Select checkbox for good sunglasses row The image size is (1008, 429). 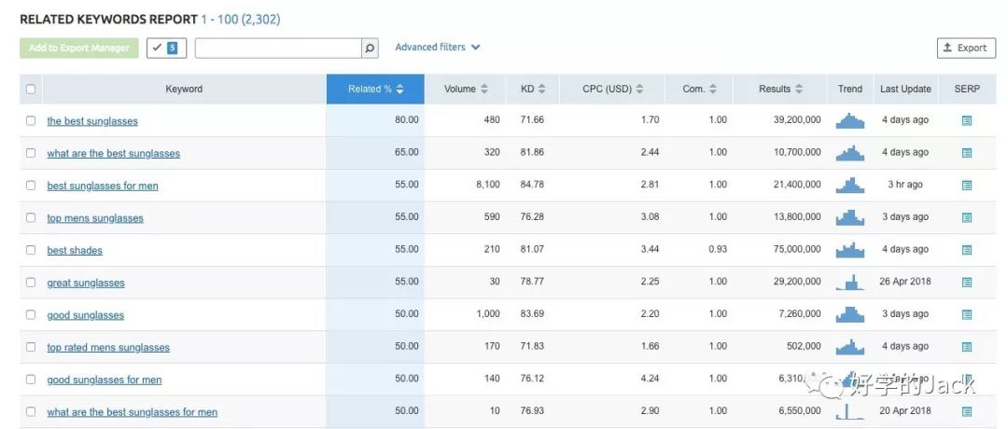point(31,314)
